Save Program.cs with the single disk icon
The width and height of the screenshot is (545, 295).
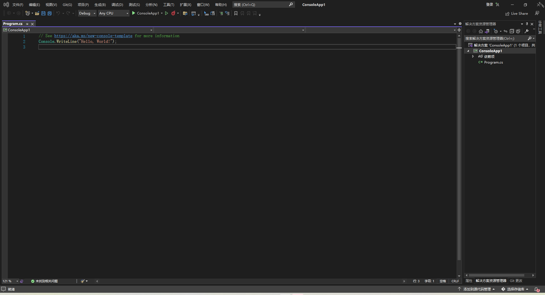click(43, 13)
